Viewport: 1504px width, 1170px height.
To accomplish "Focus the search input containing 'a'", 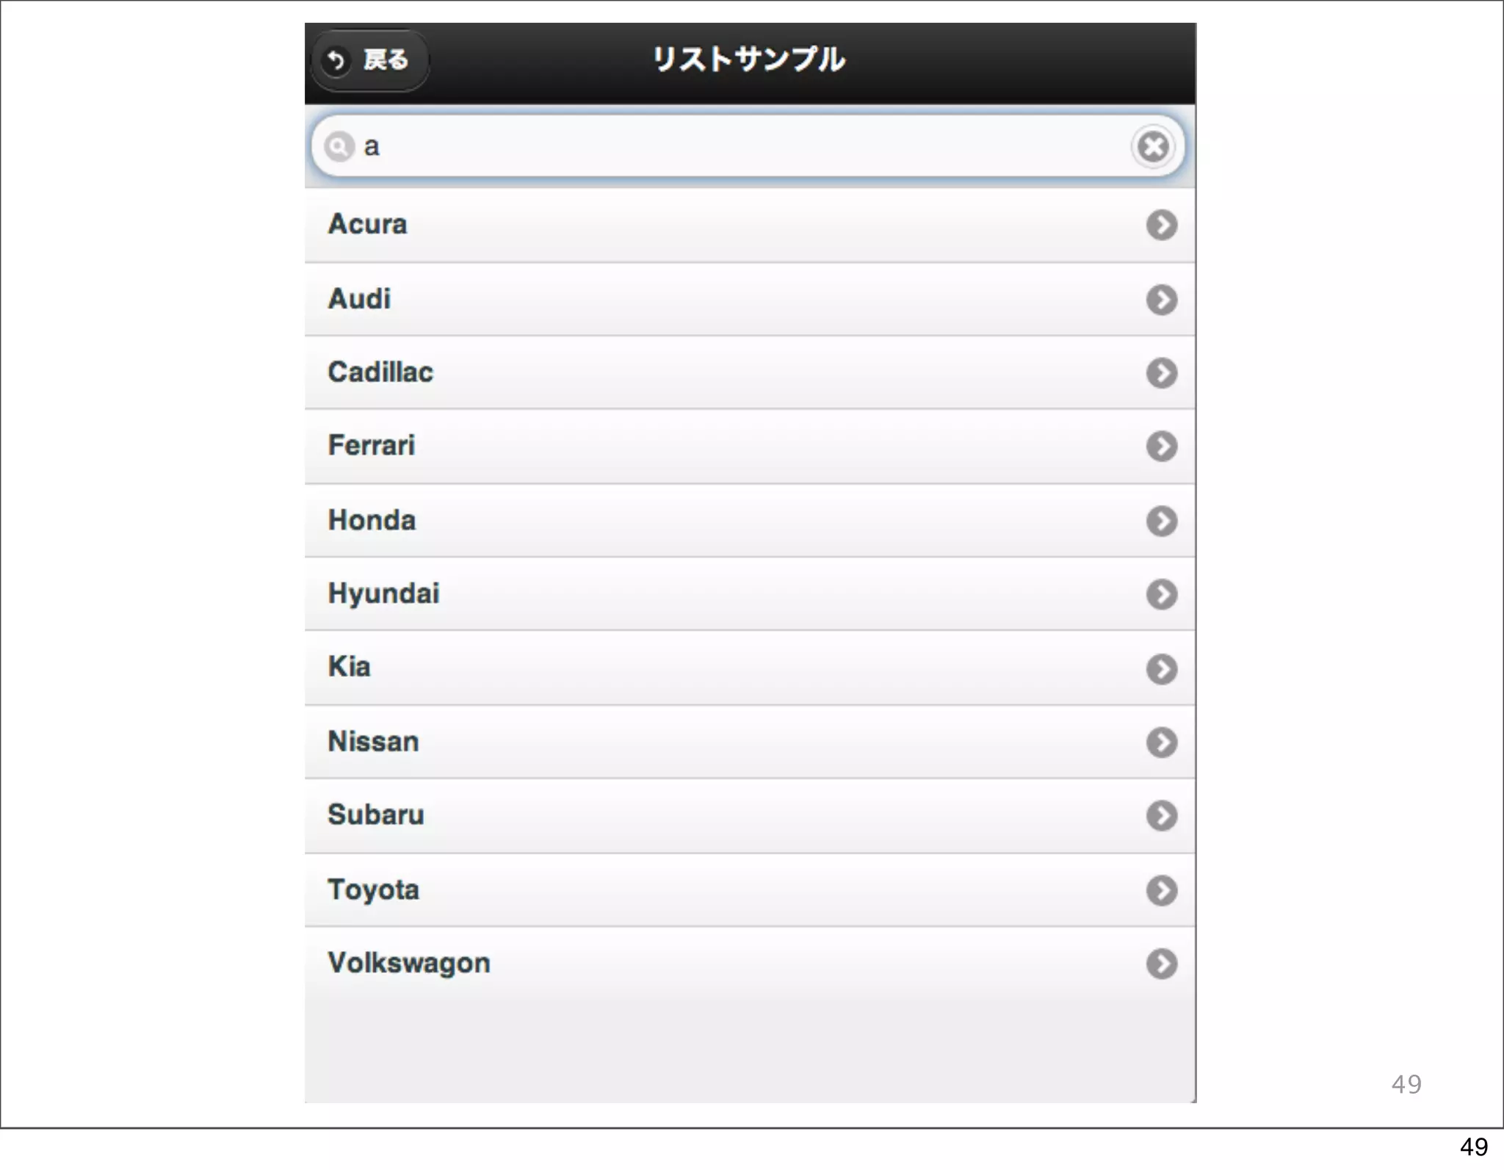I will coord(748,146).
